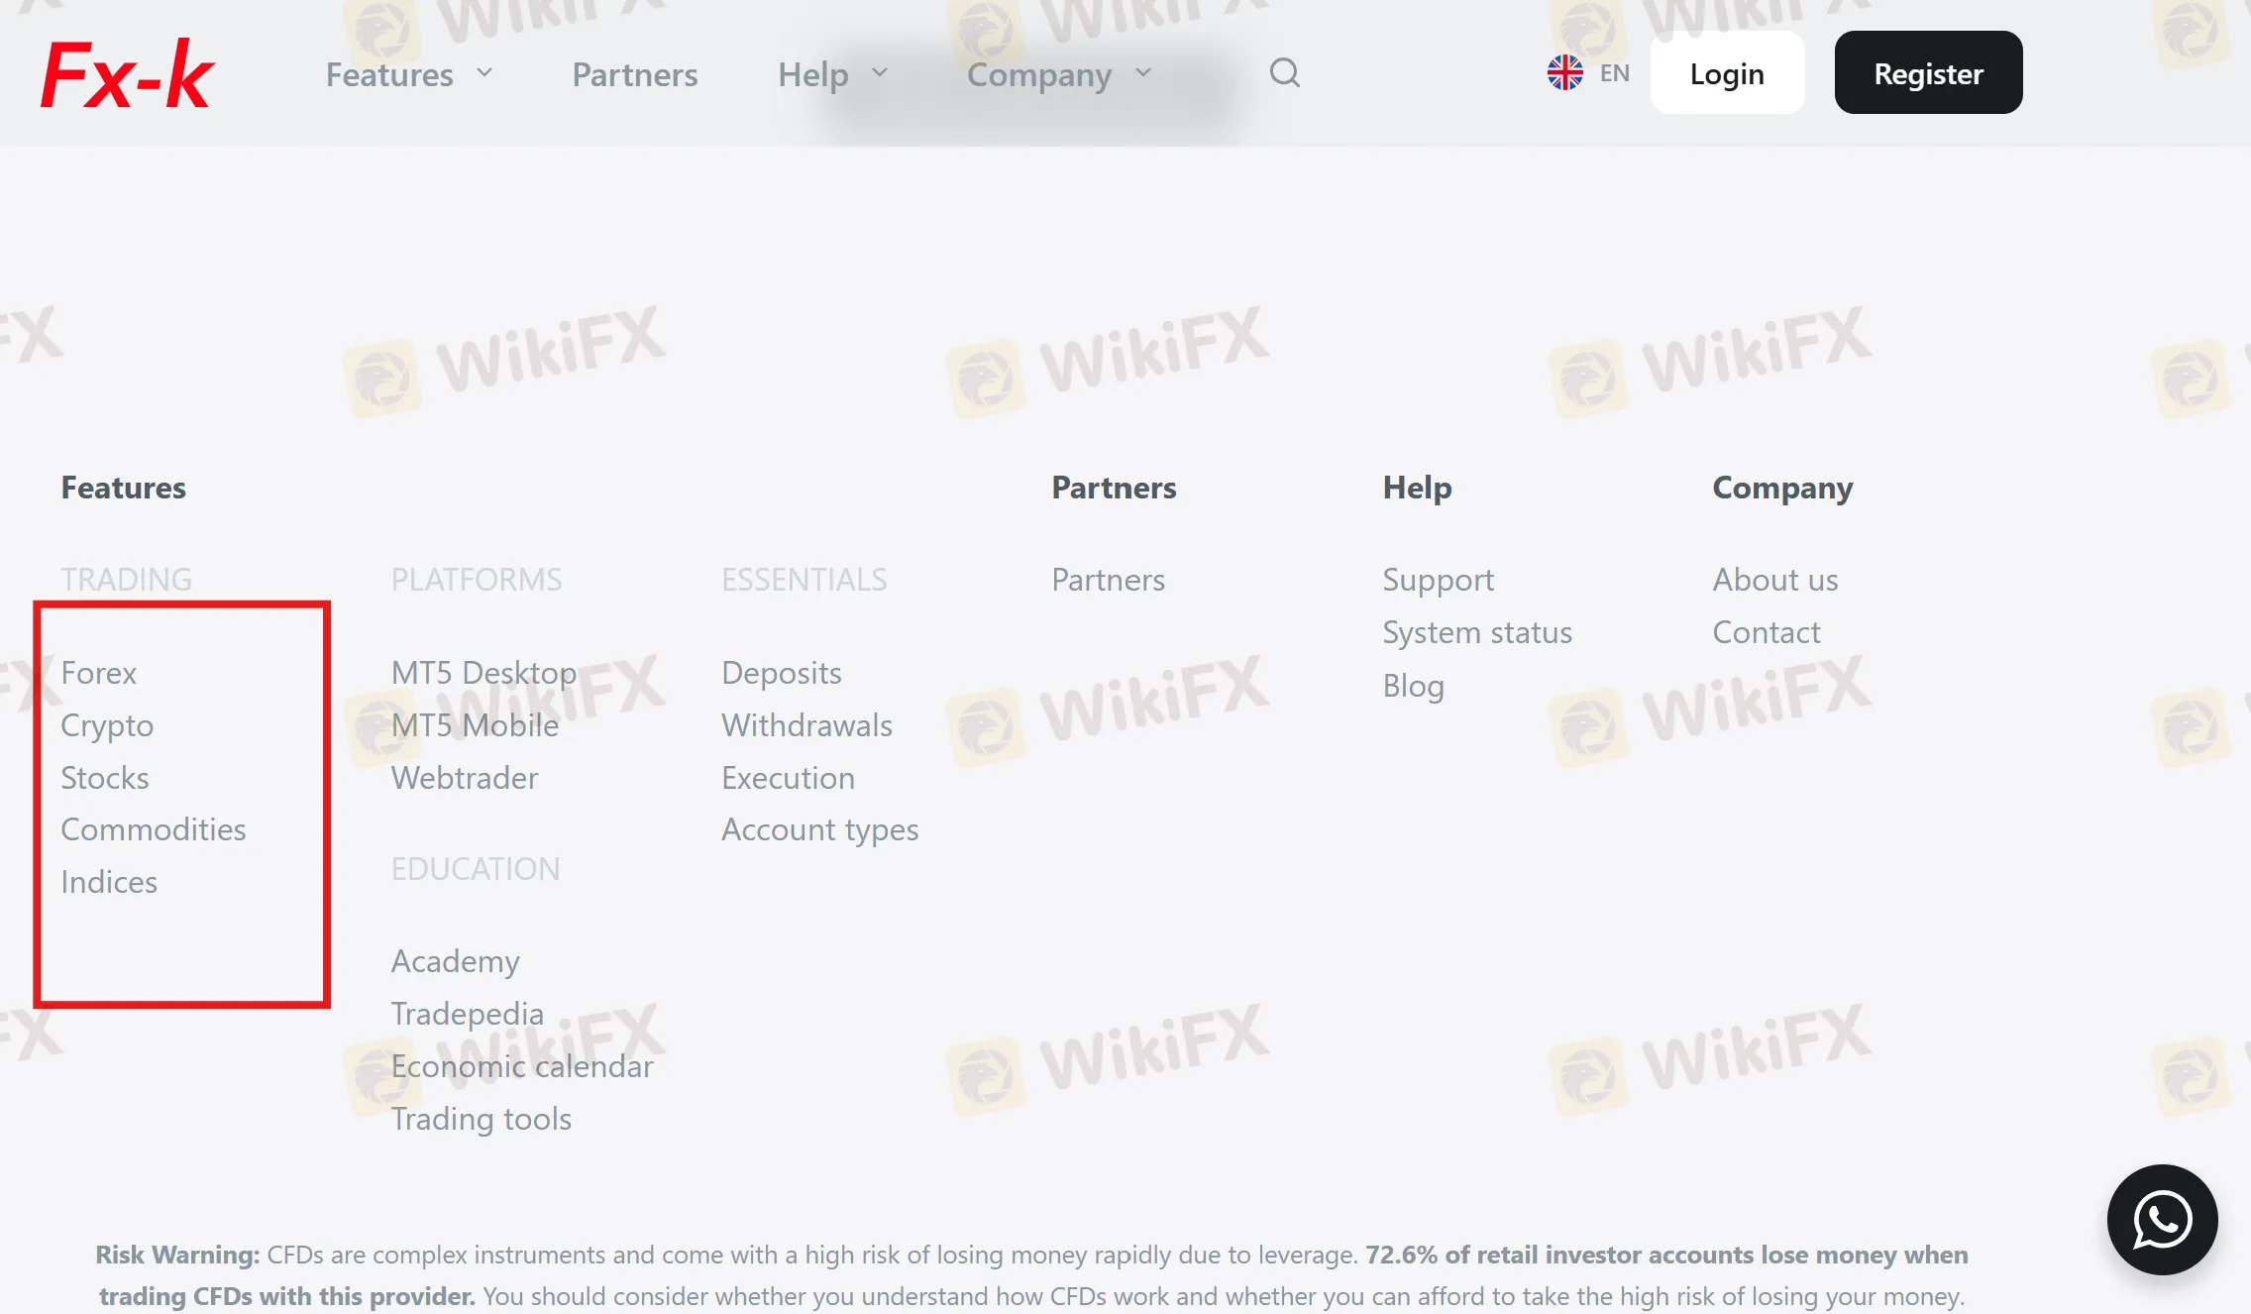
Task: Select Partners in the top navigation
Action: click(634, 73)
